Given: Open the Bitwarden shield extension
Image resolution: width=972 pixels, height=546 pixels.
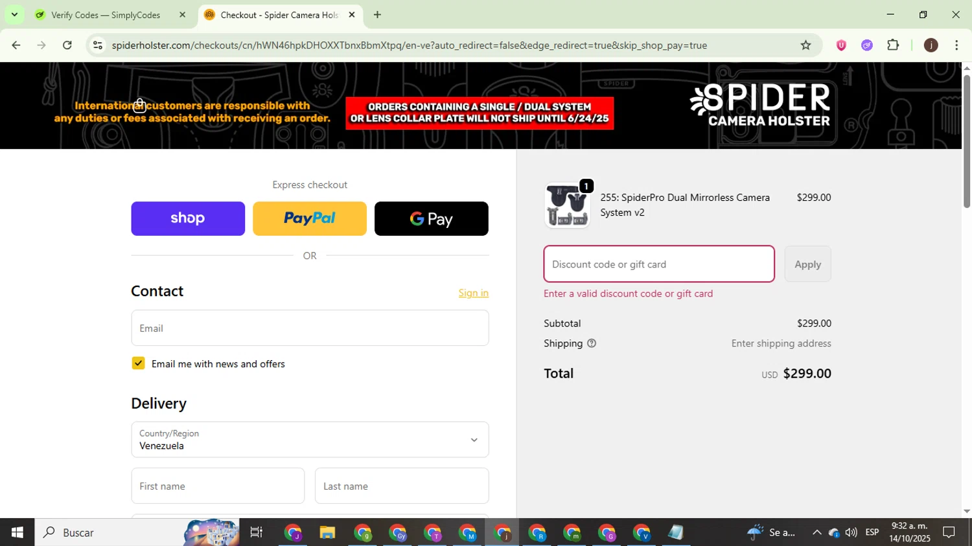Looking at the screenshot, I should (x=841, y=45).
